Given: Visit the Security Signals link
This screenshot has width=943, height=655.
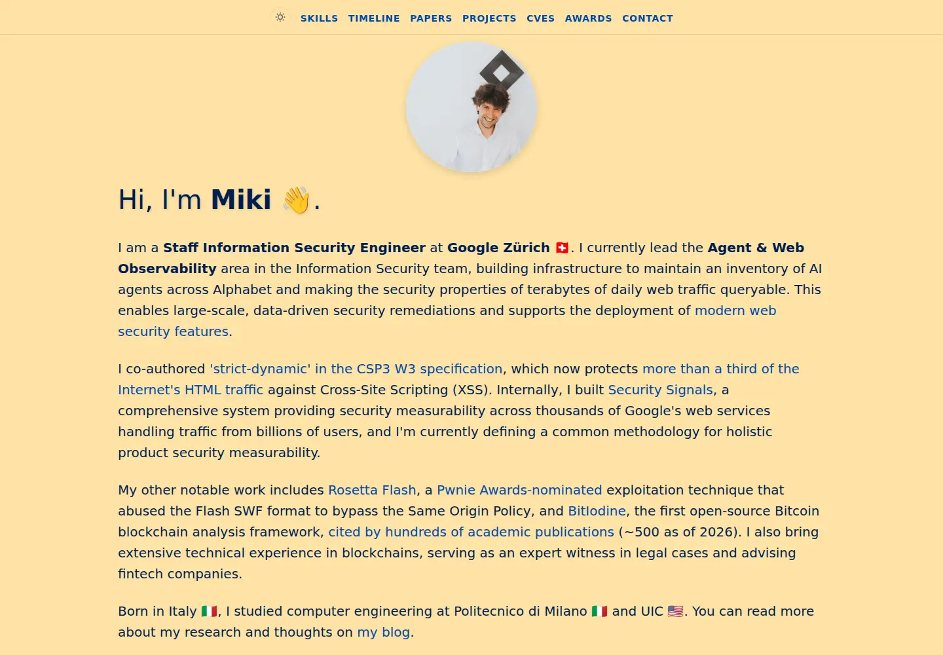Looking at the screenshot, I should 660,390.
